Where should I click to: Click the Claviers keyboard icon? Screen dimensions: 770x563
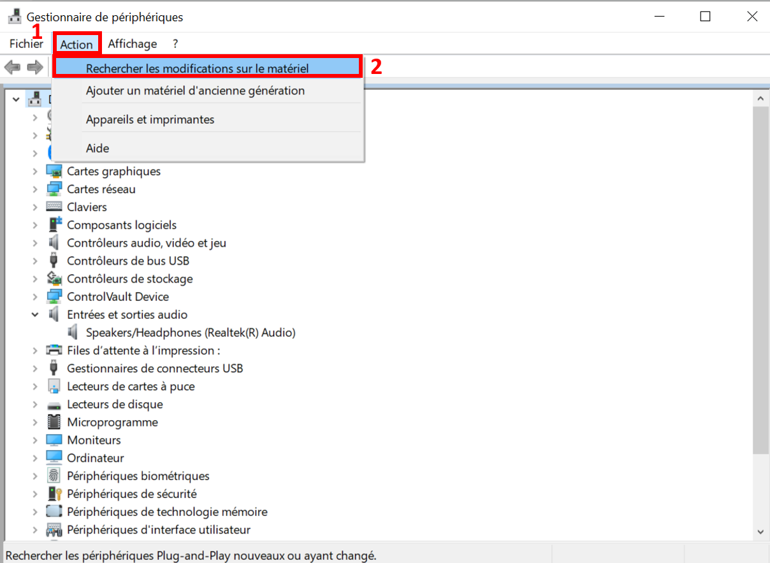point(54,207)
